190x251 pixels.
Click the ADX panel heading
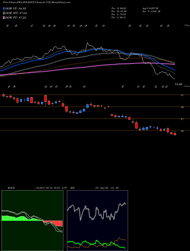(73, 187)
